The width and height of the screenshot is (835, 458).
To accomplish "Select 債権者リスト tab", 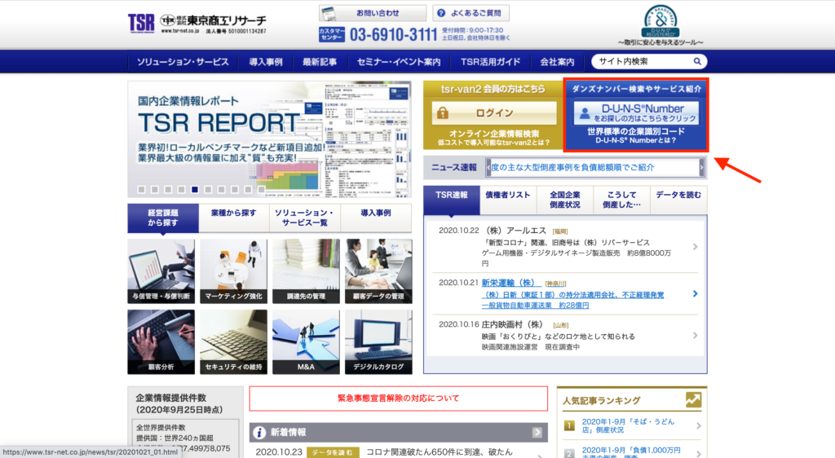I will 508,200.
